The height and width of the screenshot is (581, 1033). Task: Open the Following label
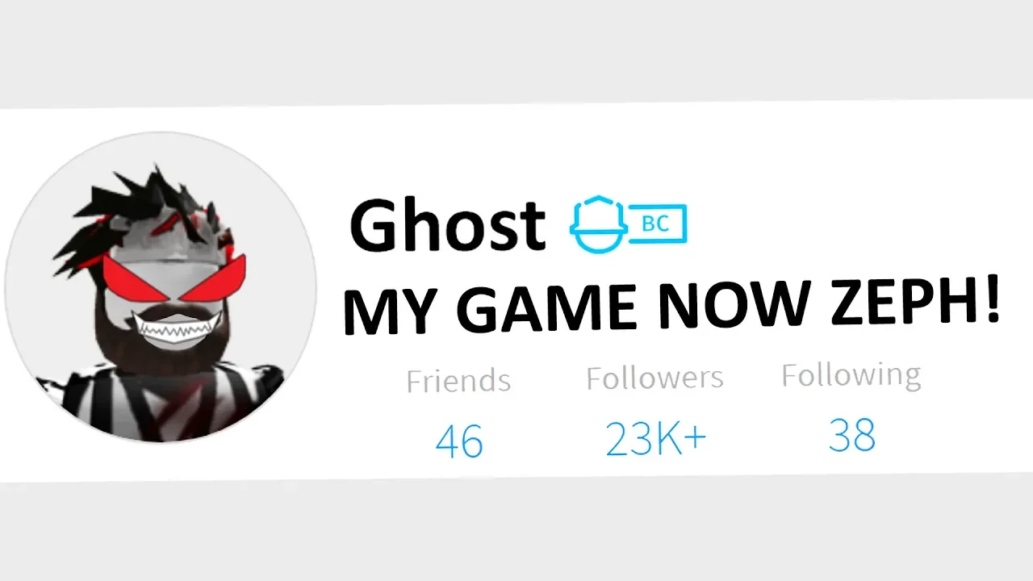(x=851, y=376)
